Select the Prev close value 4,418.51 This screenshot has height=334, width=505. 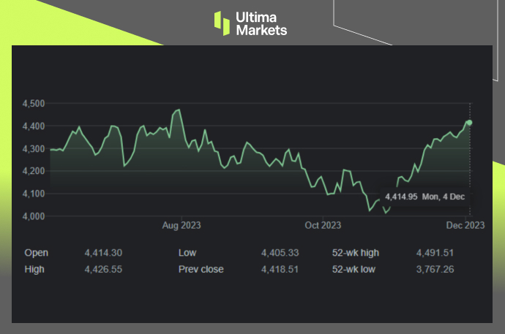(x=280, y=269)
